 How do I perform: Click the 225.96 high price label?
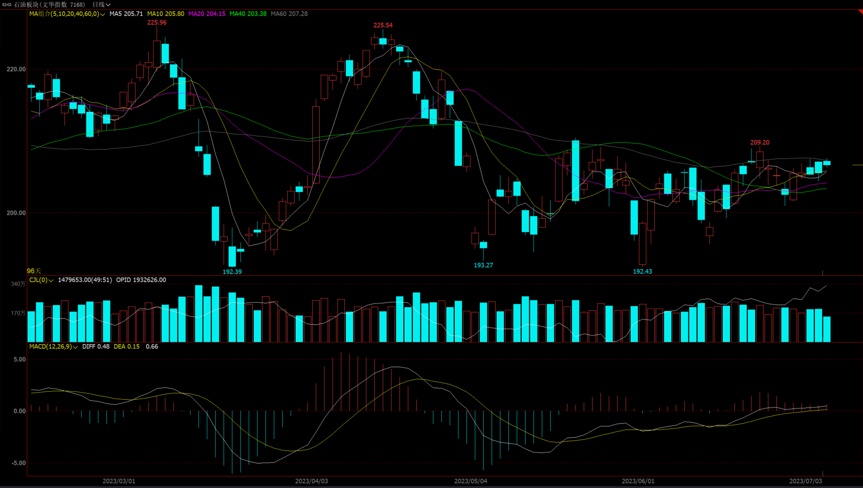pyautogui.click(x=157, y=22)
